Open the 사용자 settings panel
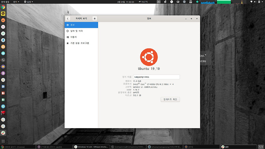Screen dimensions: 265x149 81,37
